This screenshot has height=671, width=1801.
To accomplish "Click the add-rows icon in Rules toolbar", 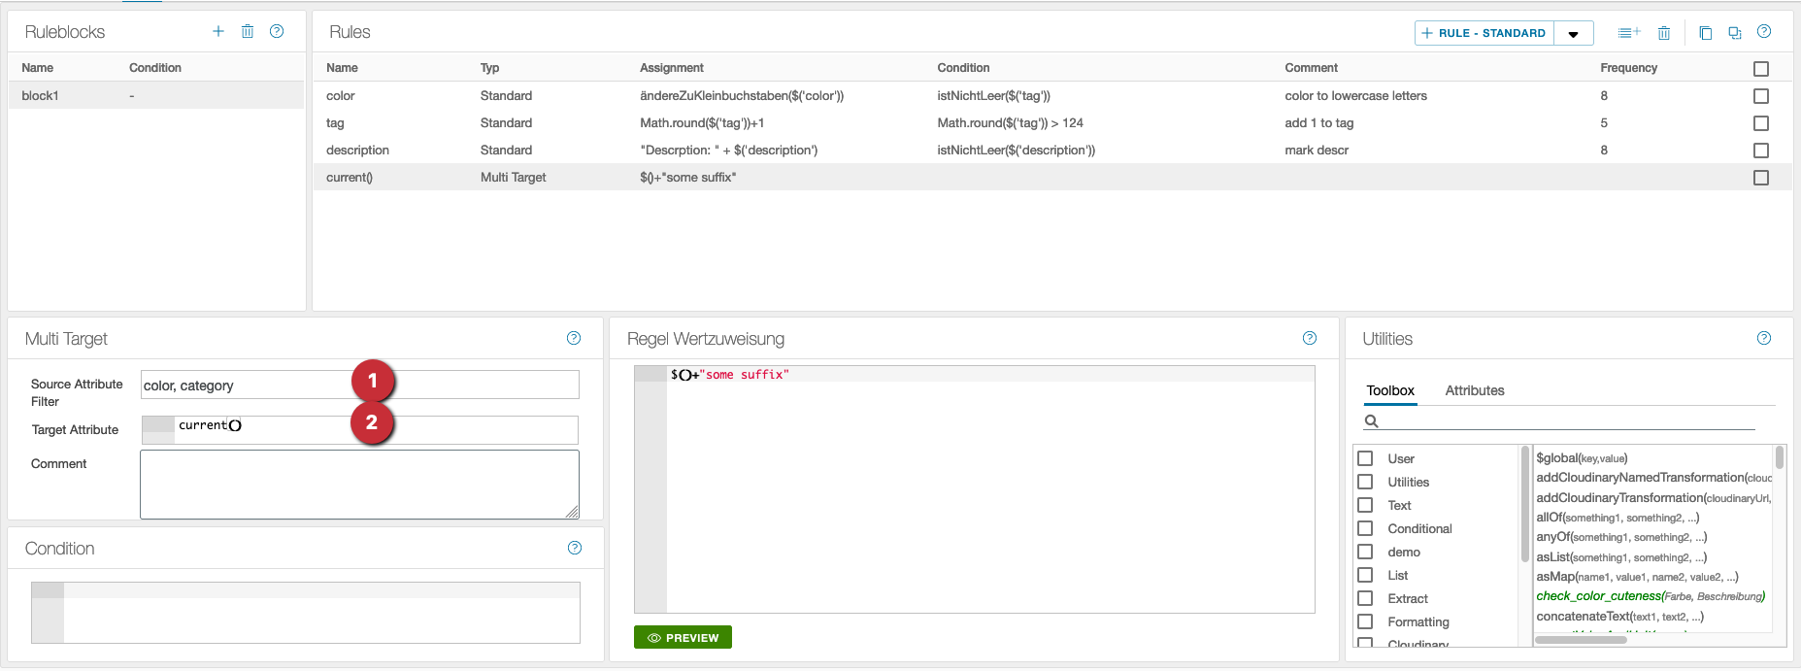I will (1629, 33).
